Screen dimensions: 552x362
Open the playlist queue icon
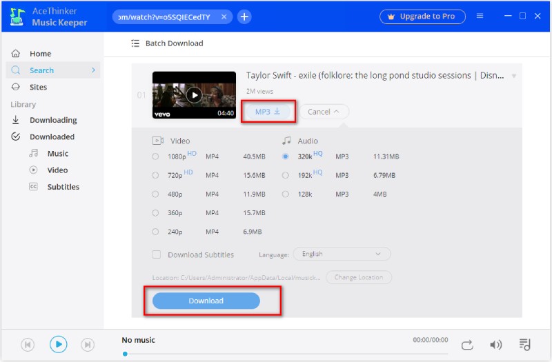525,345
